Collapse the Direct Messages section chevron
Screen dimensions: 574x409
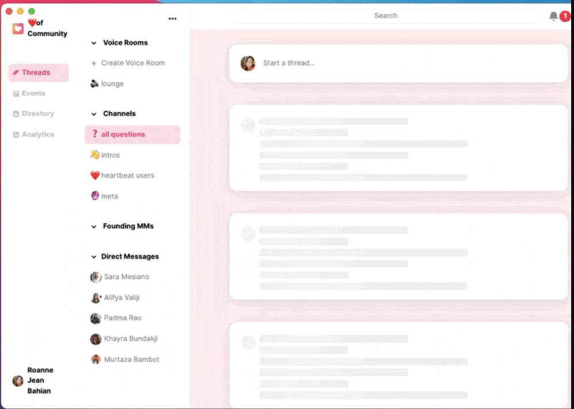tap(94, 257)
